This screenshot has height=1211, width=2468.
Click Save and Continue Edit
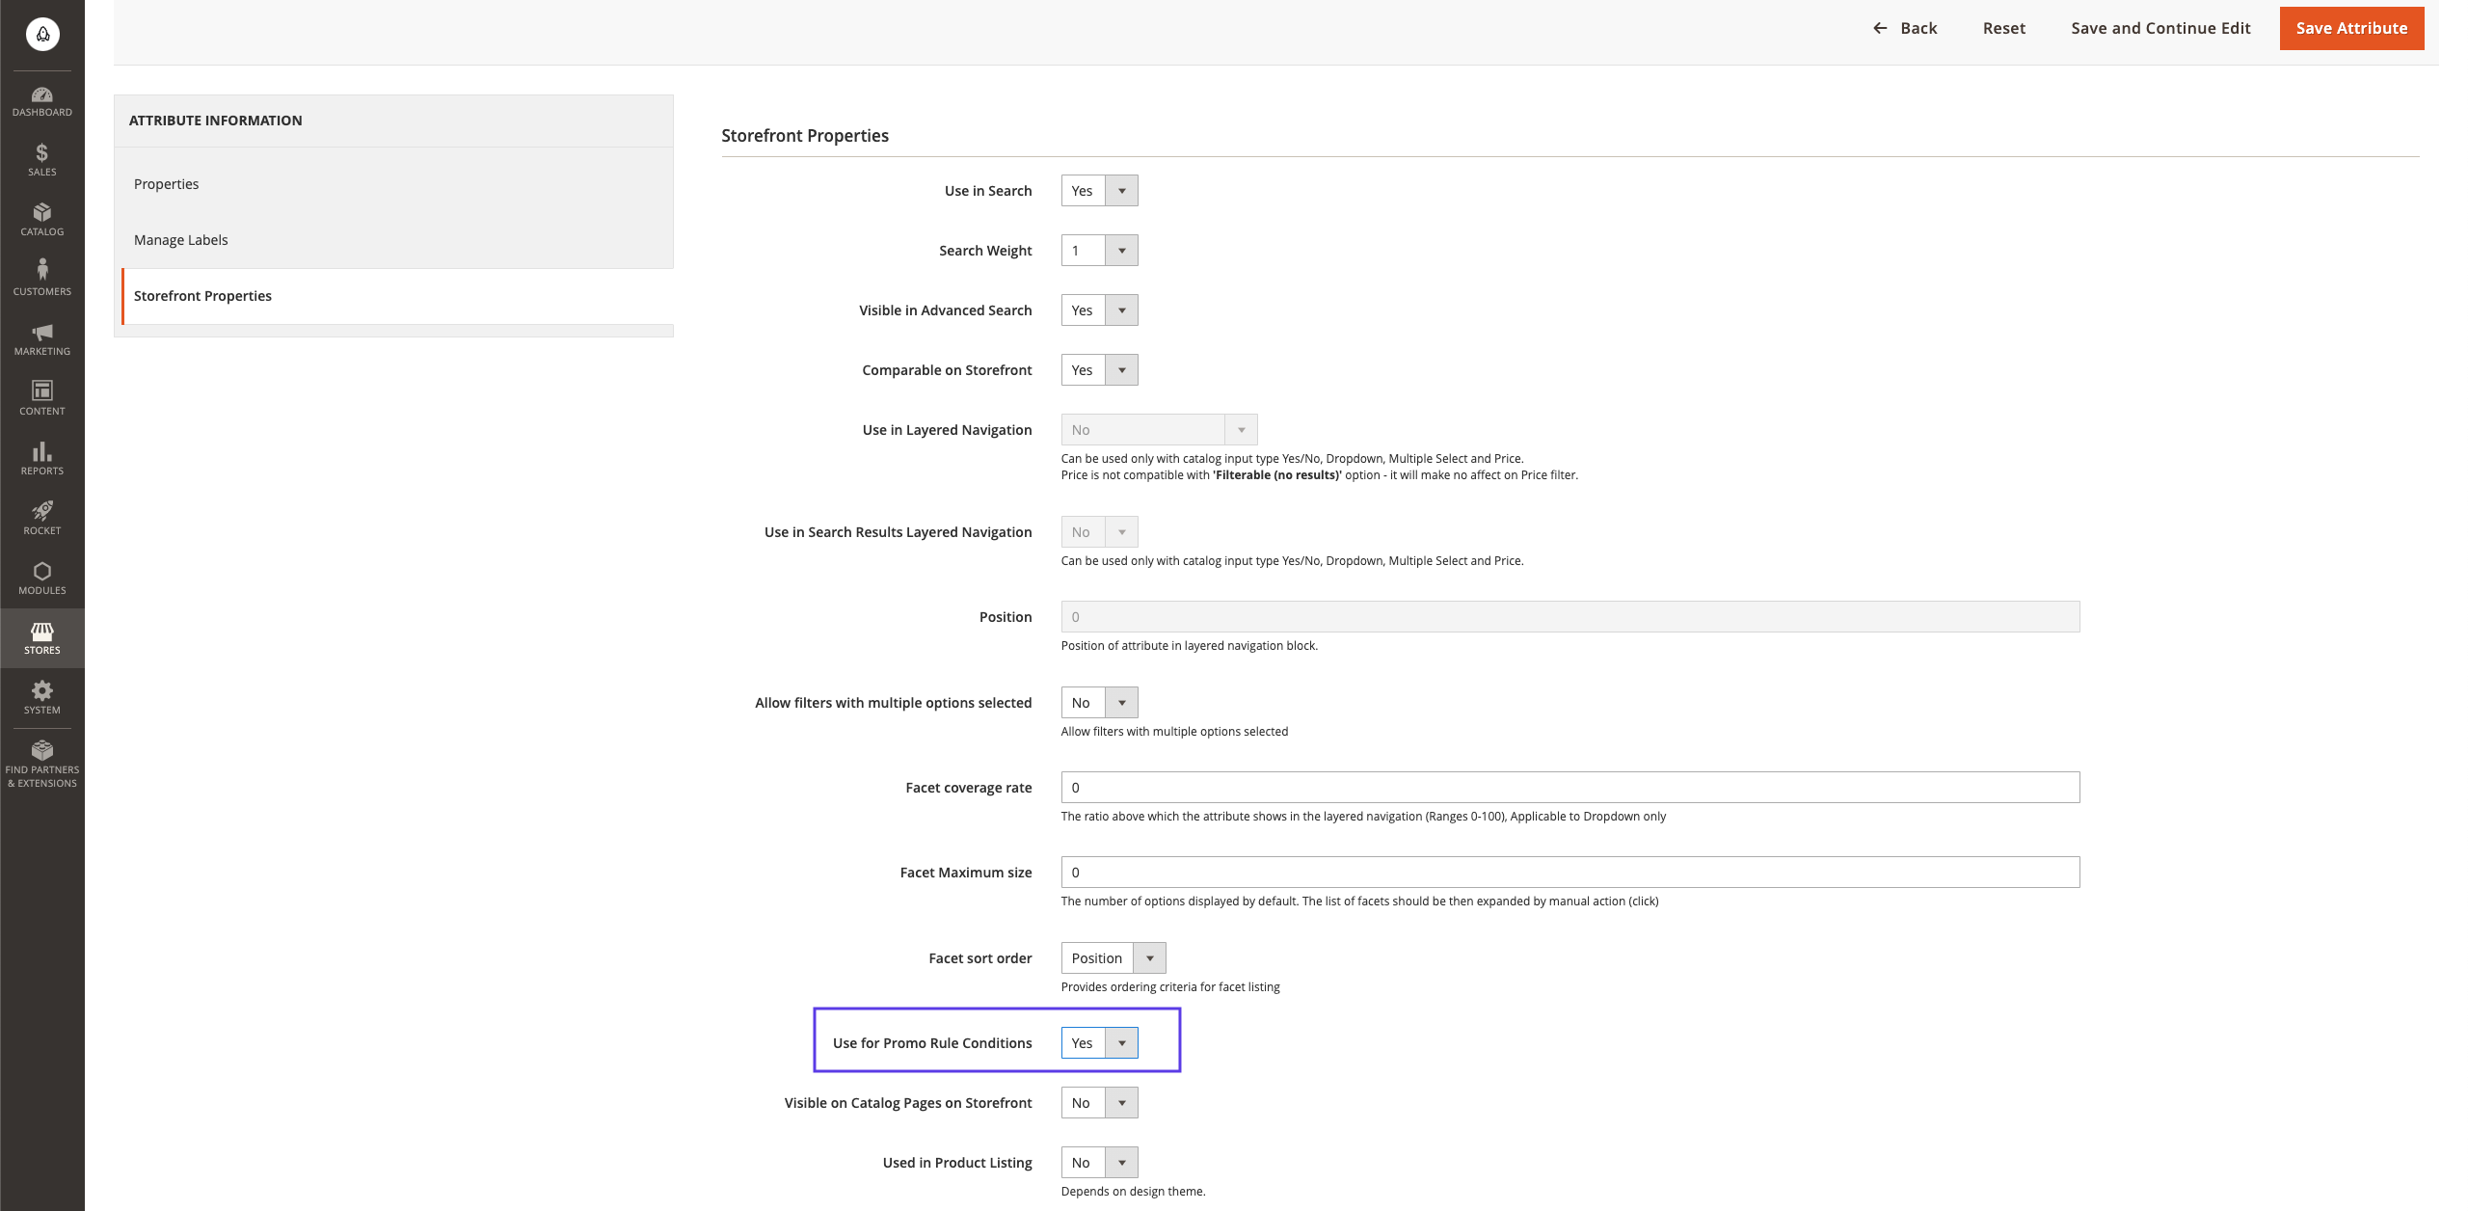click(2159, 28)
